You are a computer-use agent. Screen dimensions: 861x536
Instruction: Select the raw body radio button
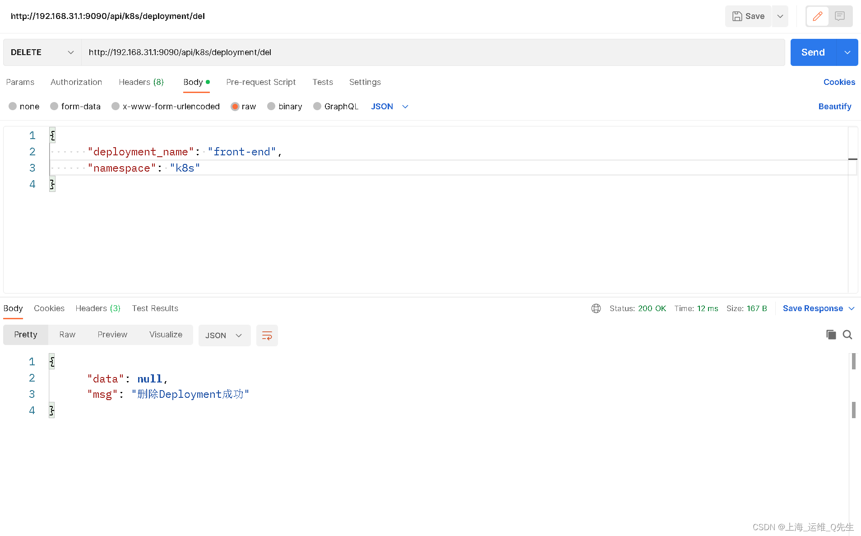point(235,106)
